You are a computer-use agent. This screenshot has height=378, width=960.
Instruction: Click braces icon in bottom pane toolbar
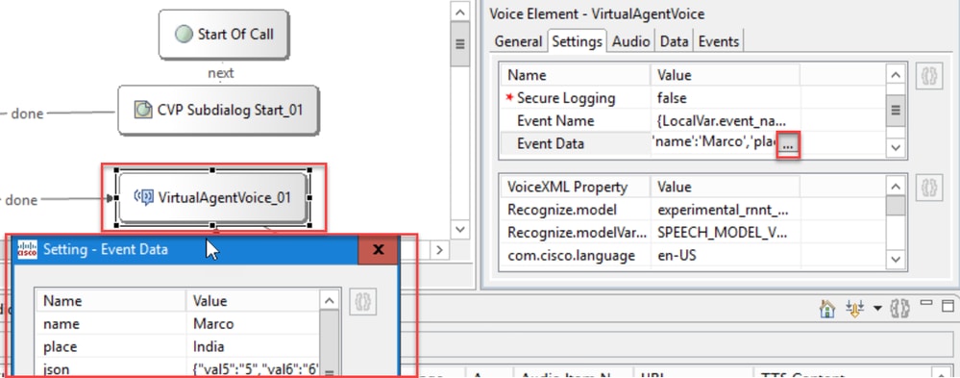tap(900, 309)
